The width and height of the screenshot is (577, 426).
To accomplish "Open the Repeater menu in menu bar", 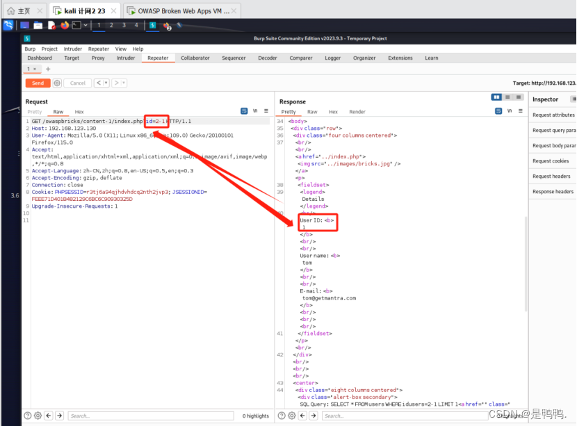I will pos(99,49).
